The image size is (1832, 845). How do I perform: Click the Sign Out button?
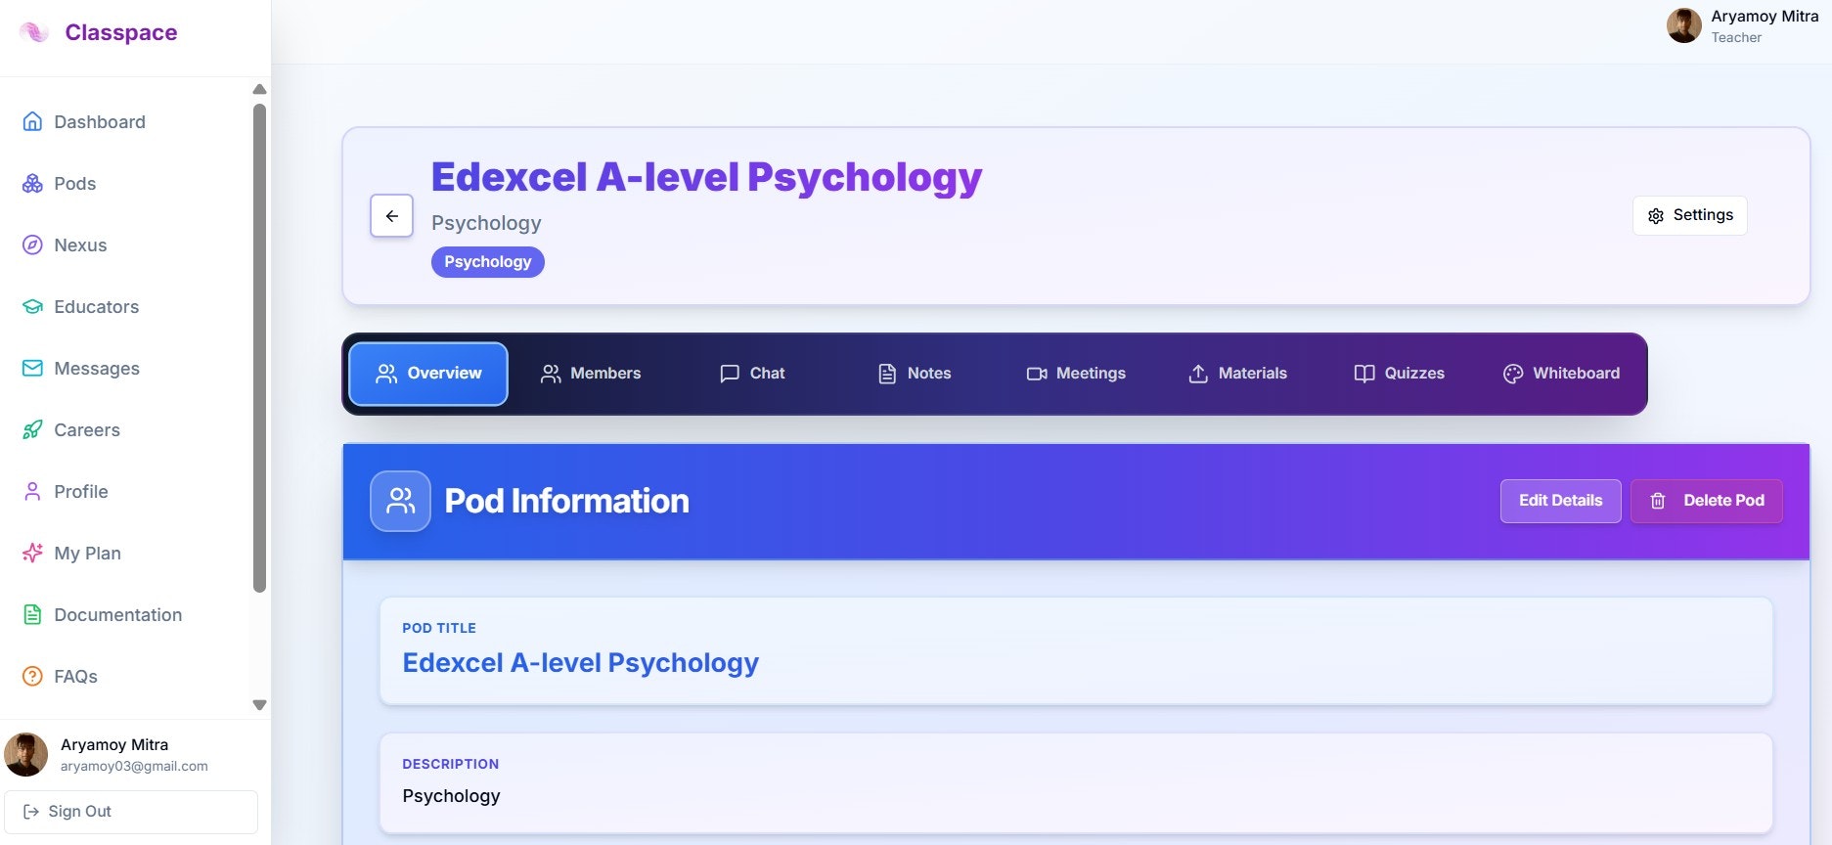pos(131,812)
